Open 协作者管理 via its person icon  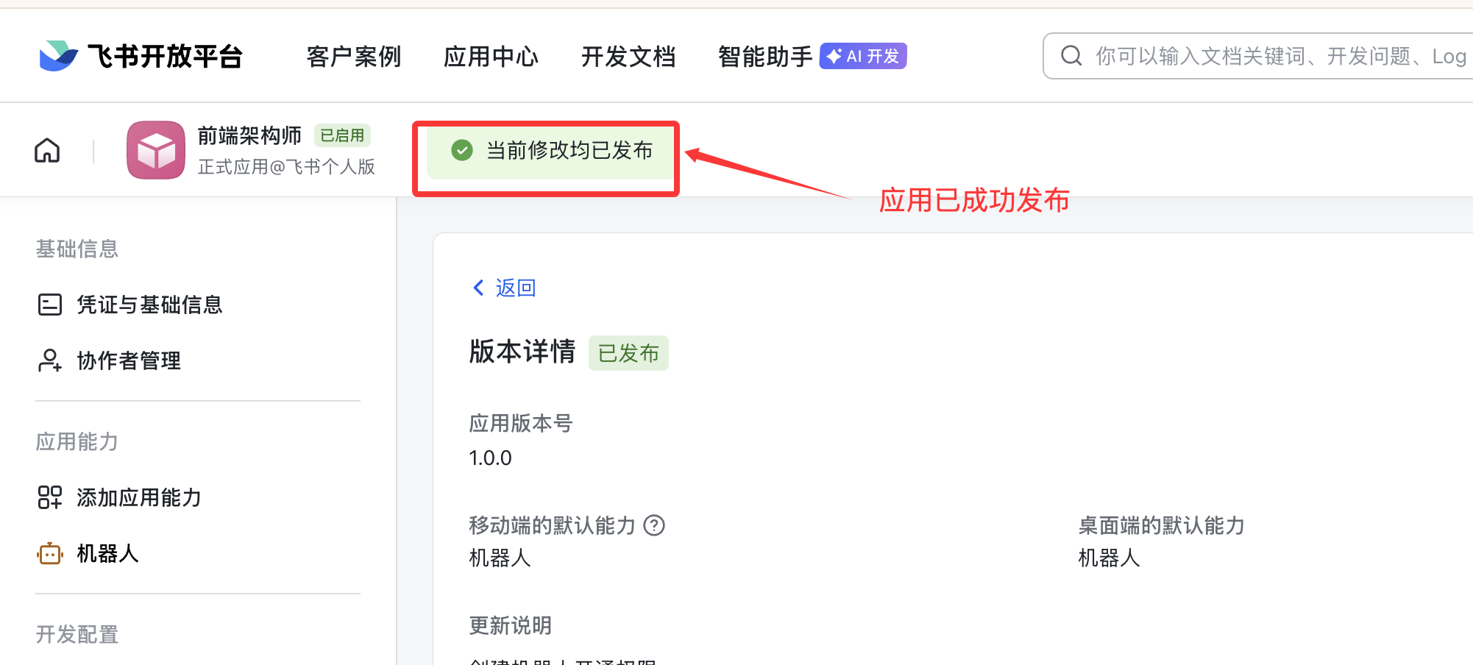click(x=49, y=360)
